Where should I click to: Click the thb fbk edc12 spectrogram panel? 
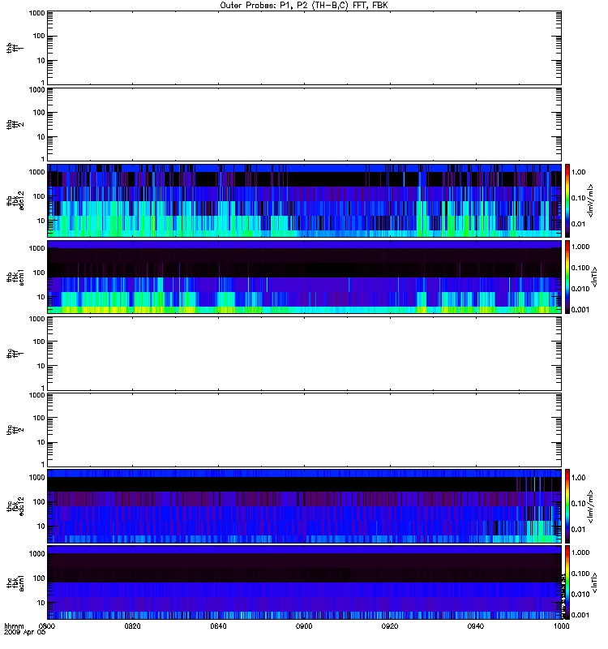tap(305, 200)
